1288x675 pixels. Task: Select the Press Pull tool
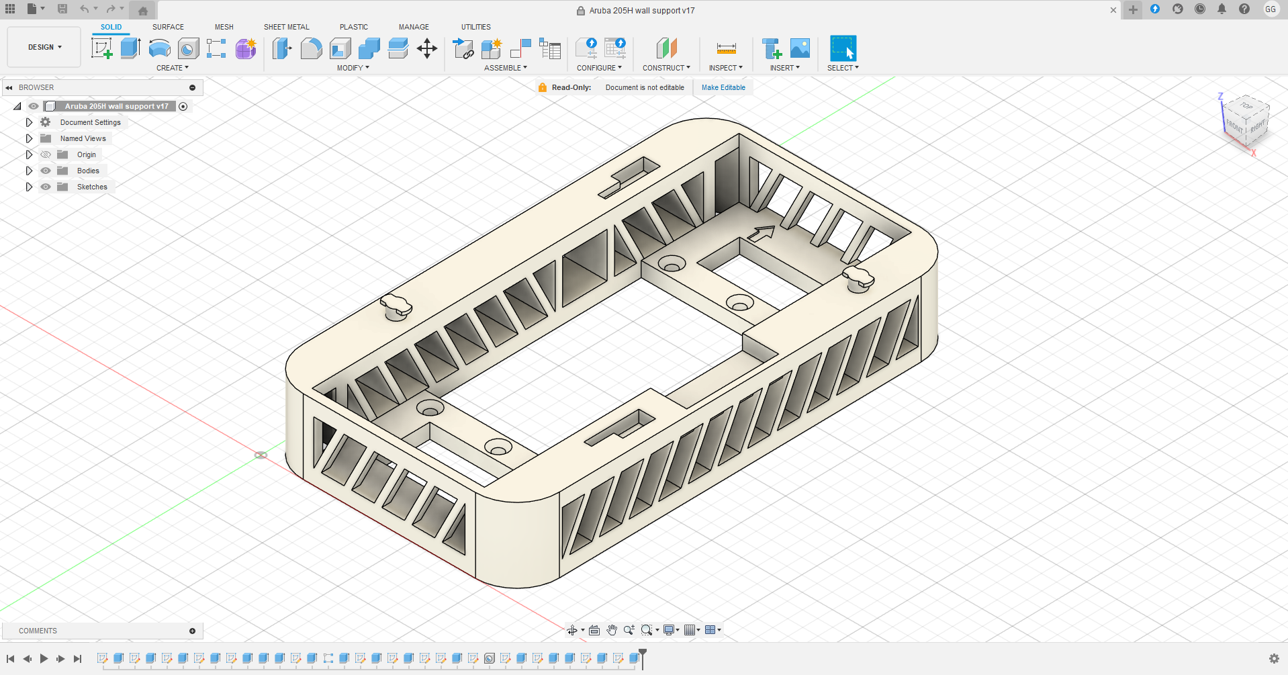click(x=282, y=48)
